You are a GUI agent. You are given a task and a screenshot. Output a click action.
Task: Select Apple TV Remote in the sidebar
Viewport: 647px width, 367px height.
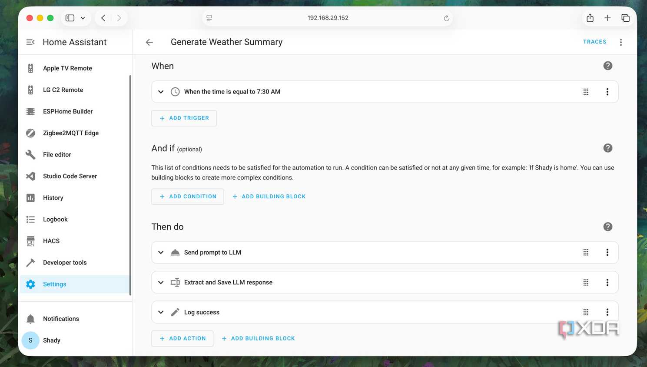pyautogui.click(x=75, y=68)
